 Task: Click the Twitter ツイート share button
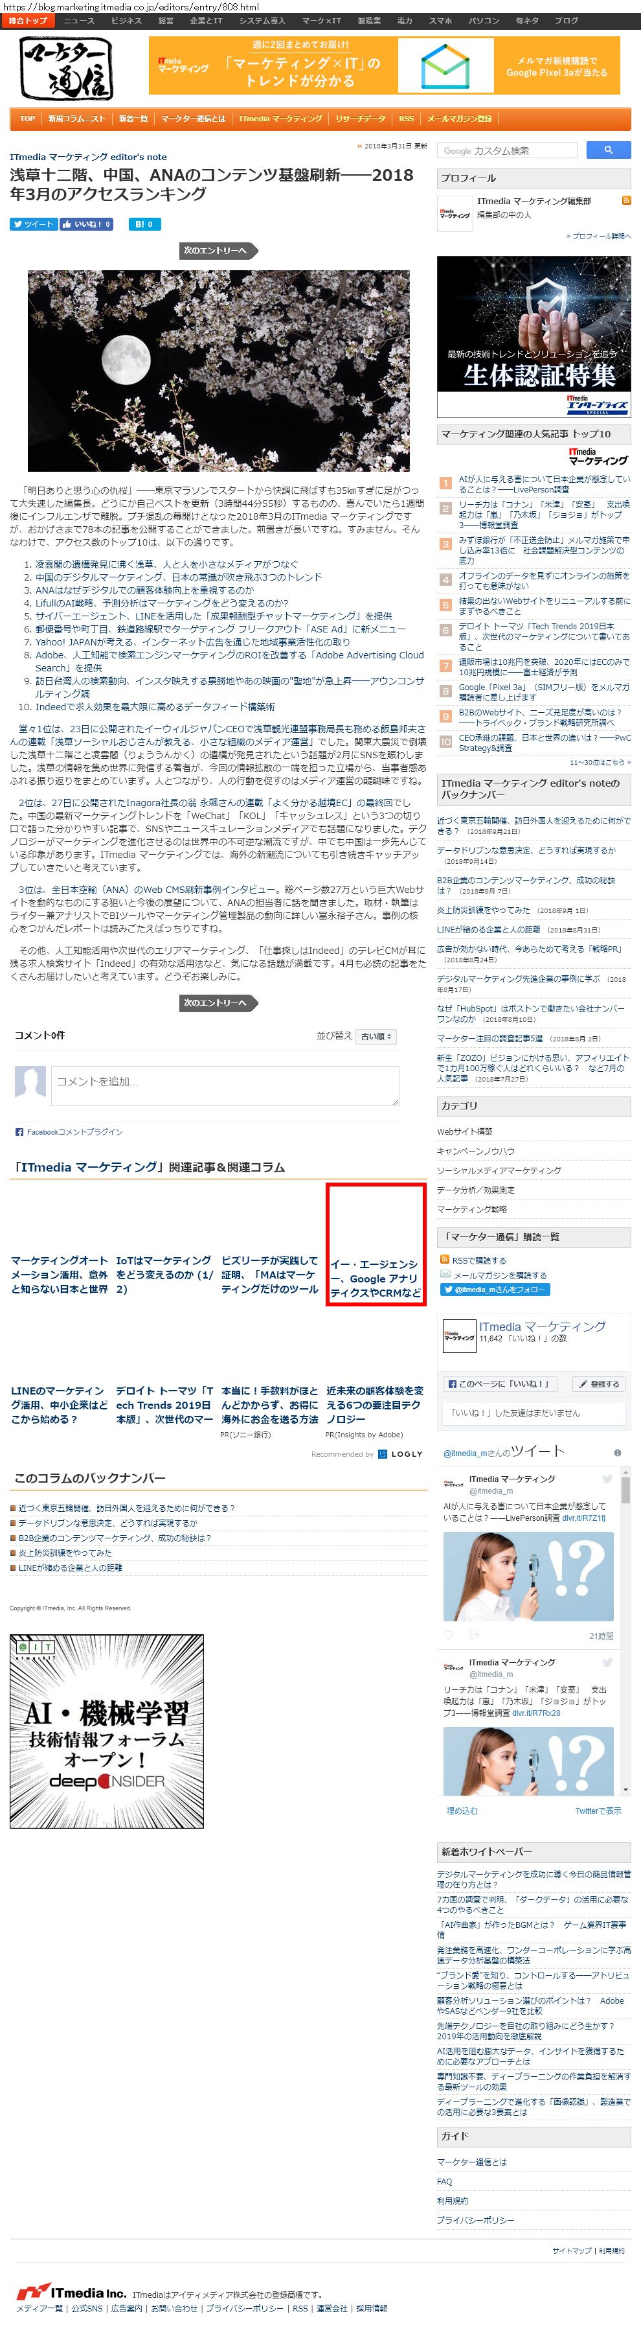[34, 224]
